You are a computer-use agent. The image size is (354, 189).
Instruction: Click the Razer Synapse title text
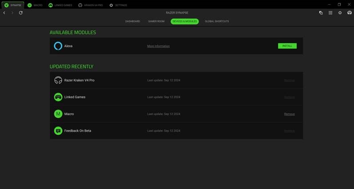pos(177,13)
